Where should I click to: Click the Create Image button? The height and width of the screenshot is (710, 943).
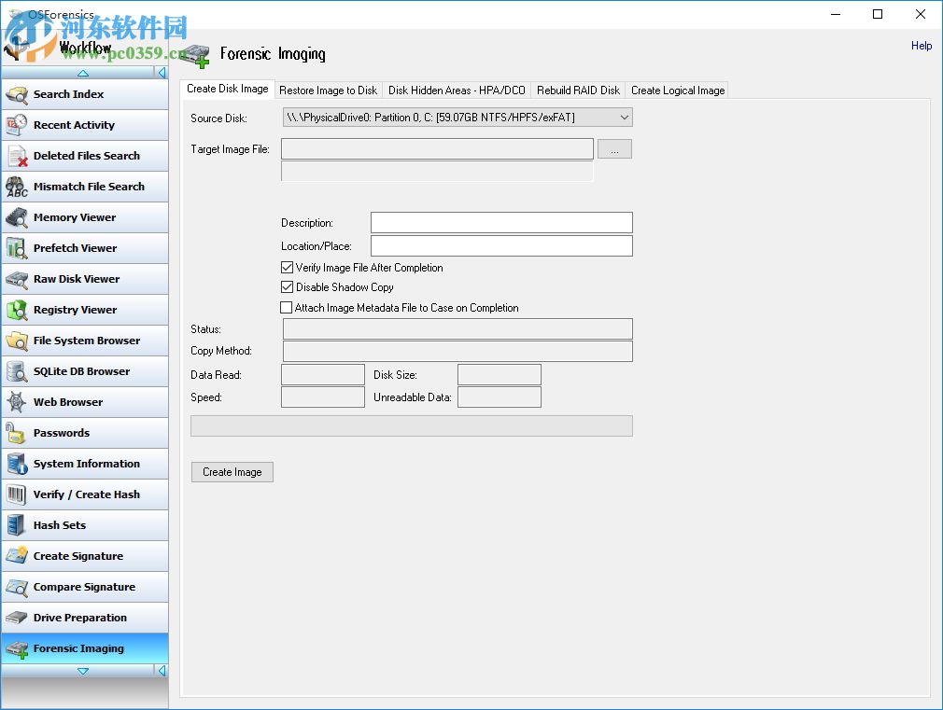pos(232,472)
